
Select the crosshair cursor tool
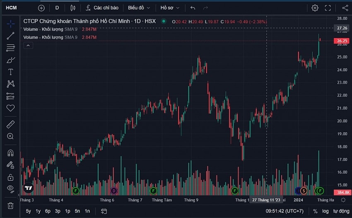[10, 24]
